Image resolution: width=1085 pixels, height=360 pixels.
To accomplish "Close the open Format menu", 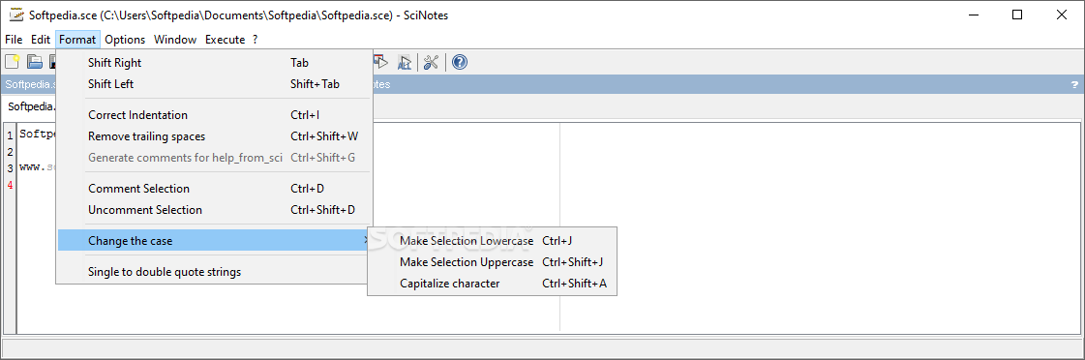I will [77, 40].
